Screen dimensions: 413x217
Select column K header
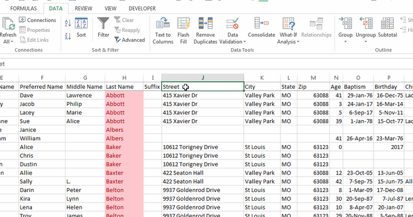click(262, 78)
